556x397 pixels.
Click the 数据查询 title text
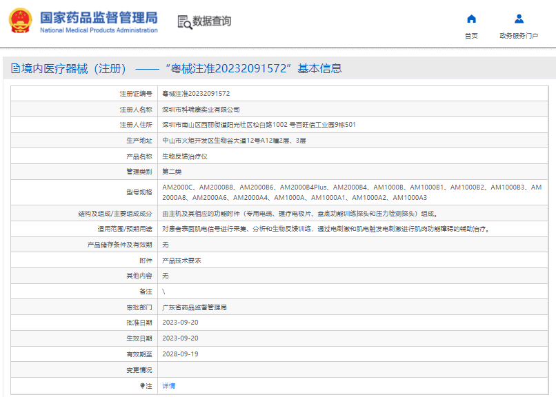pyautogui.click(x=212, y=21)
